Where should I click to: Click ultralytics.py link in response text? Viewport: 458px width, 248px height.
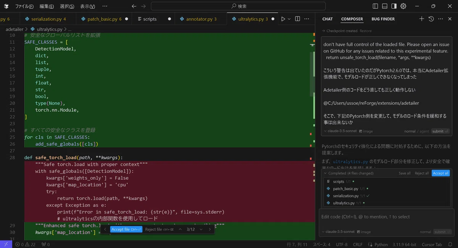point(350,161)
